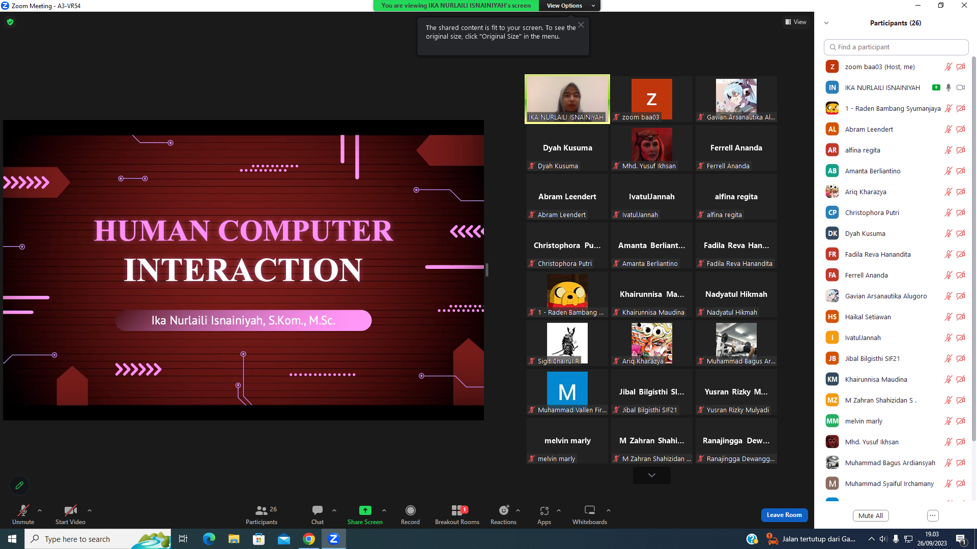The image size is (977, 549).
Task: Open Google Chrome from the taskbar
Action: [309, 539]
